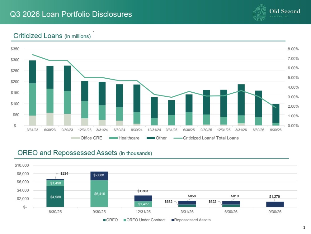The image size is (311, 234).
Task: Click the 12/31/24 x-axis date label
Action: click(154, 130)
